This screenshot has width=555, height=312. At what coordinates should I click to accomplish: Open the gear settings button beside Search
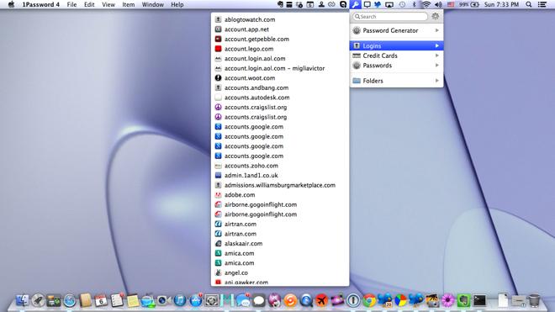click(435, 16)
